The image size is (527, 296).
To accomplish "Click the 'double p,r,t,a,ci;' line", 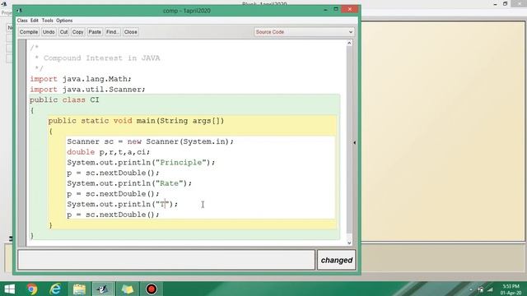I will tap(109, 152).
